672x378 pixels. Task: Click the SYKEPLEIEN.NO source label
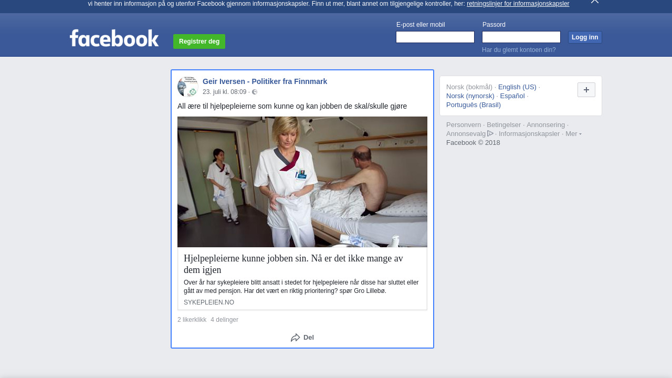tap(209, 302)
